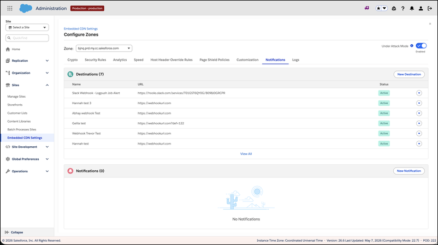Viewport: 438px width, 245px height.
Task: Open row menu for Hannah test destination
Action: 419,144
